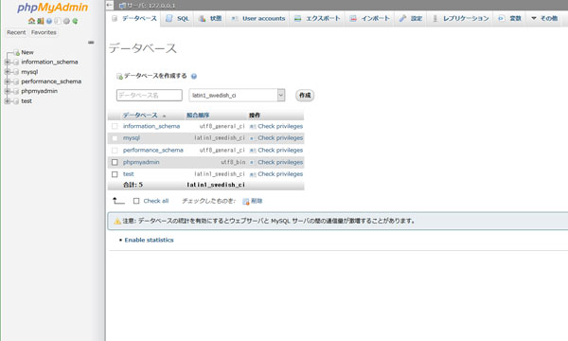
Task: Click database icon beside performance_schema in tree
Action: pyautogui.click(x=16, y=81)
